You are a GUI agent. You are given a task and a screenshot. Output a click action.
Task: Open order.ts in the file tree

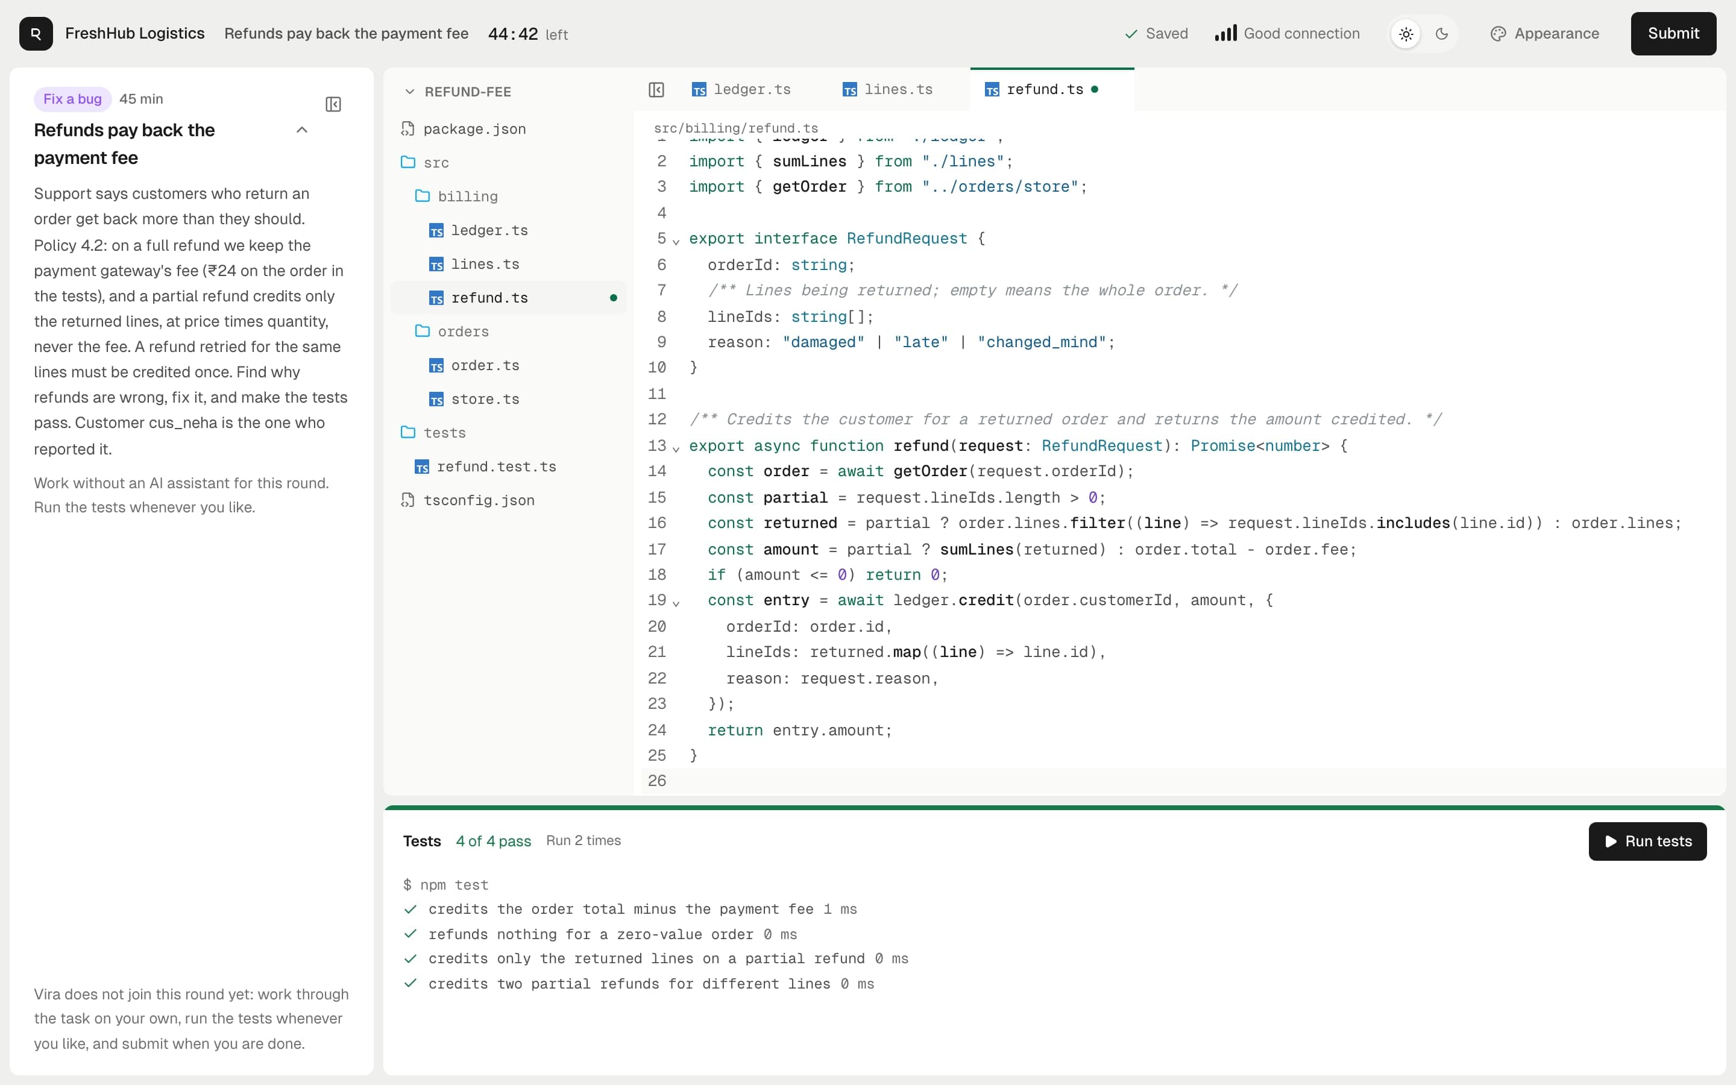click(x=509, y=365)
